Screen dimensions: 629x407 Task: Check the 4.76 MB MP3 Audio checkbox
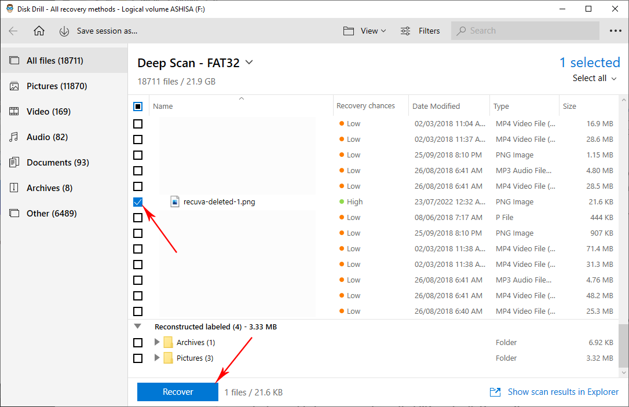(138, 280)
